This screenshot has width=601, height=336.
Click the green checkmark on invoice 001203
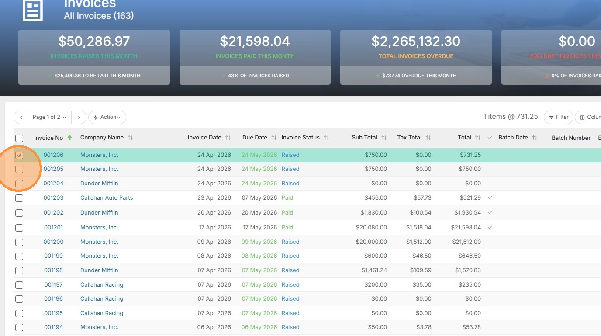coord(490,197)
